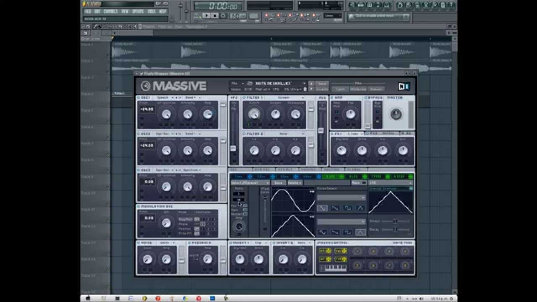Open the HELP menu in FL Studio
The width and height of the screenshot is (537, 302).
(163, 12)
